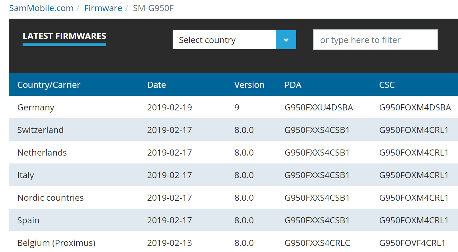
Task: Select the CSC code in Nordic countries row
Action: coord(414,198)
